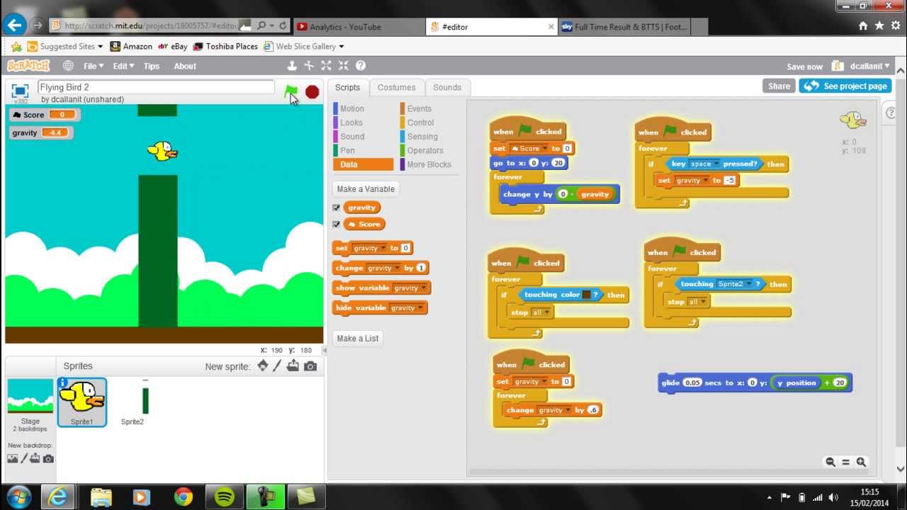Uncheck the Score variable checkbox

pos(337,225)
